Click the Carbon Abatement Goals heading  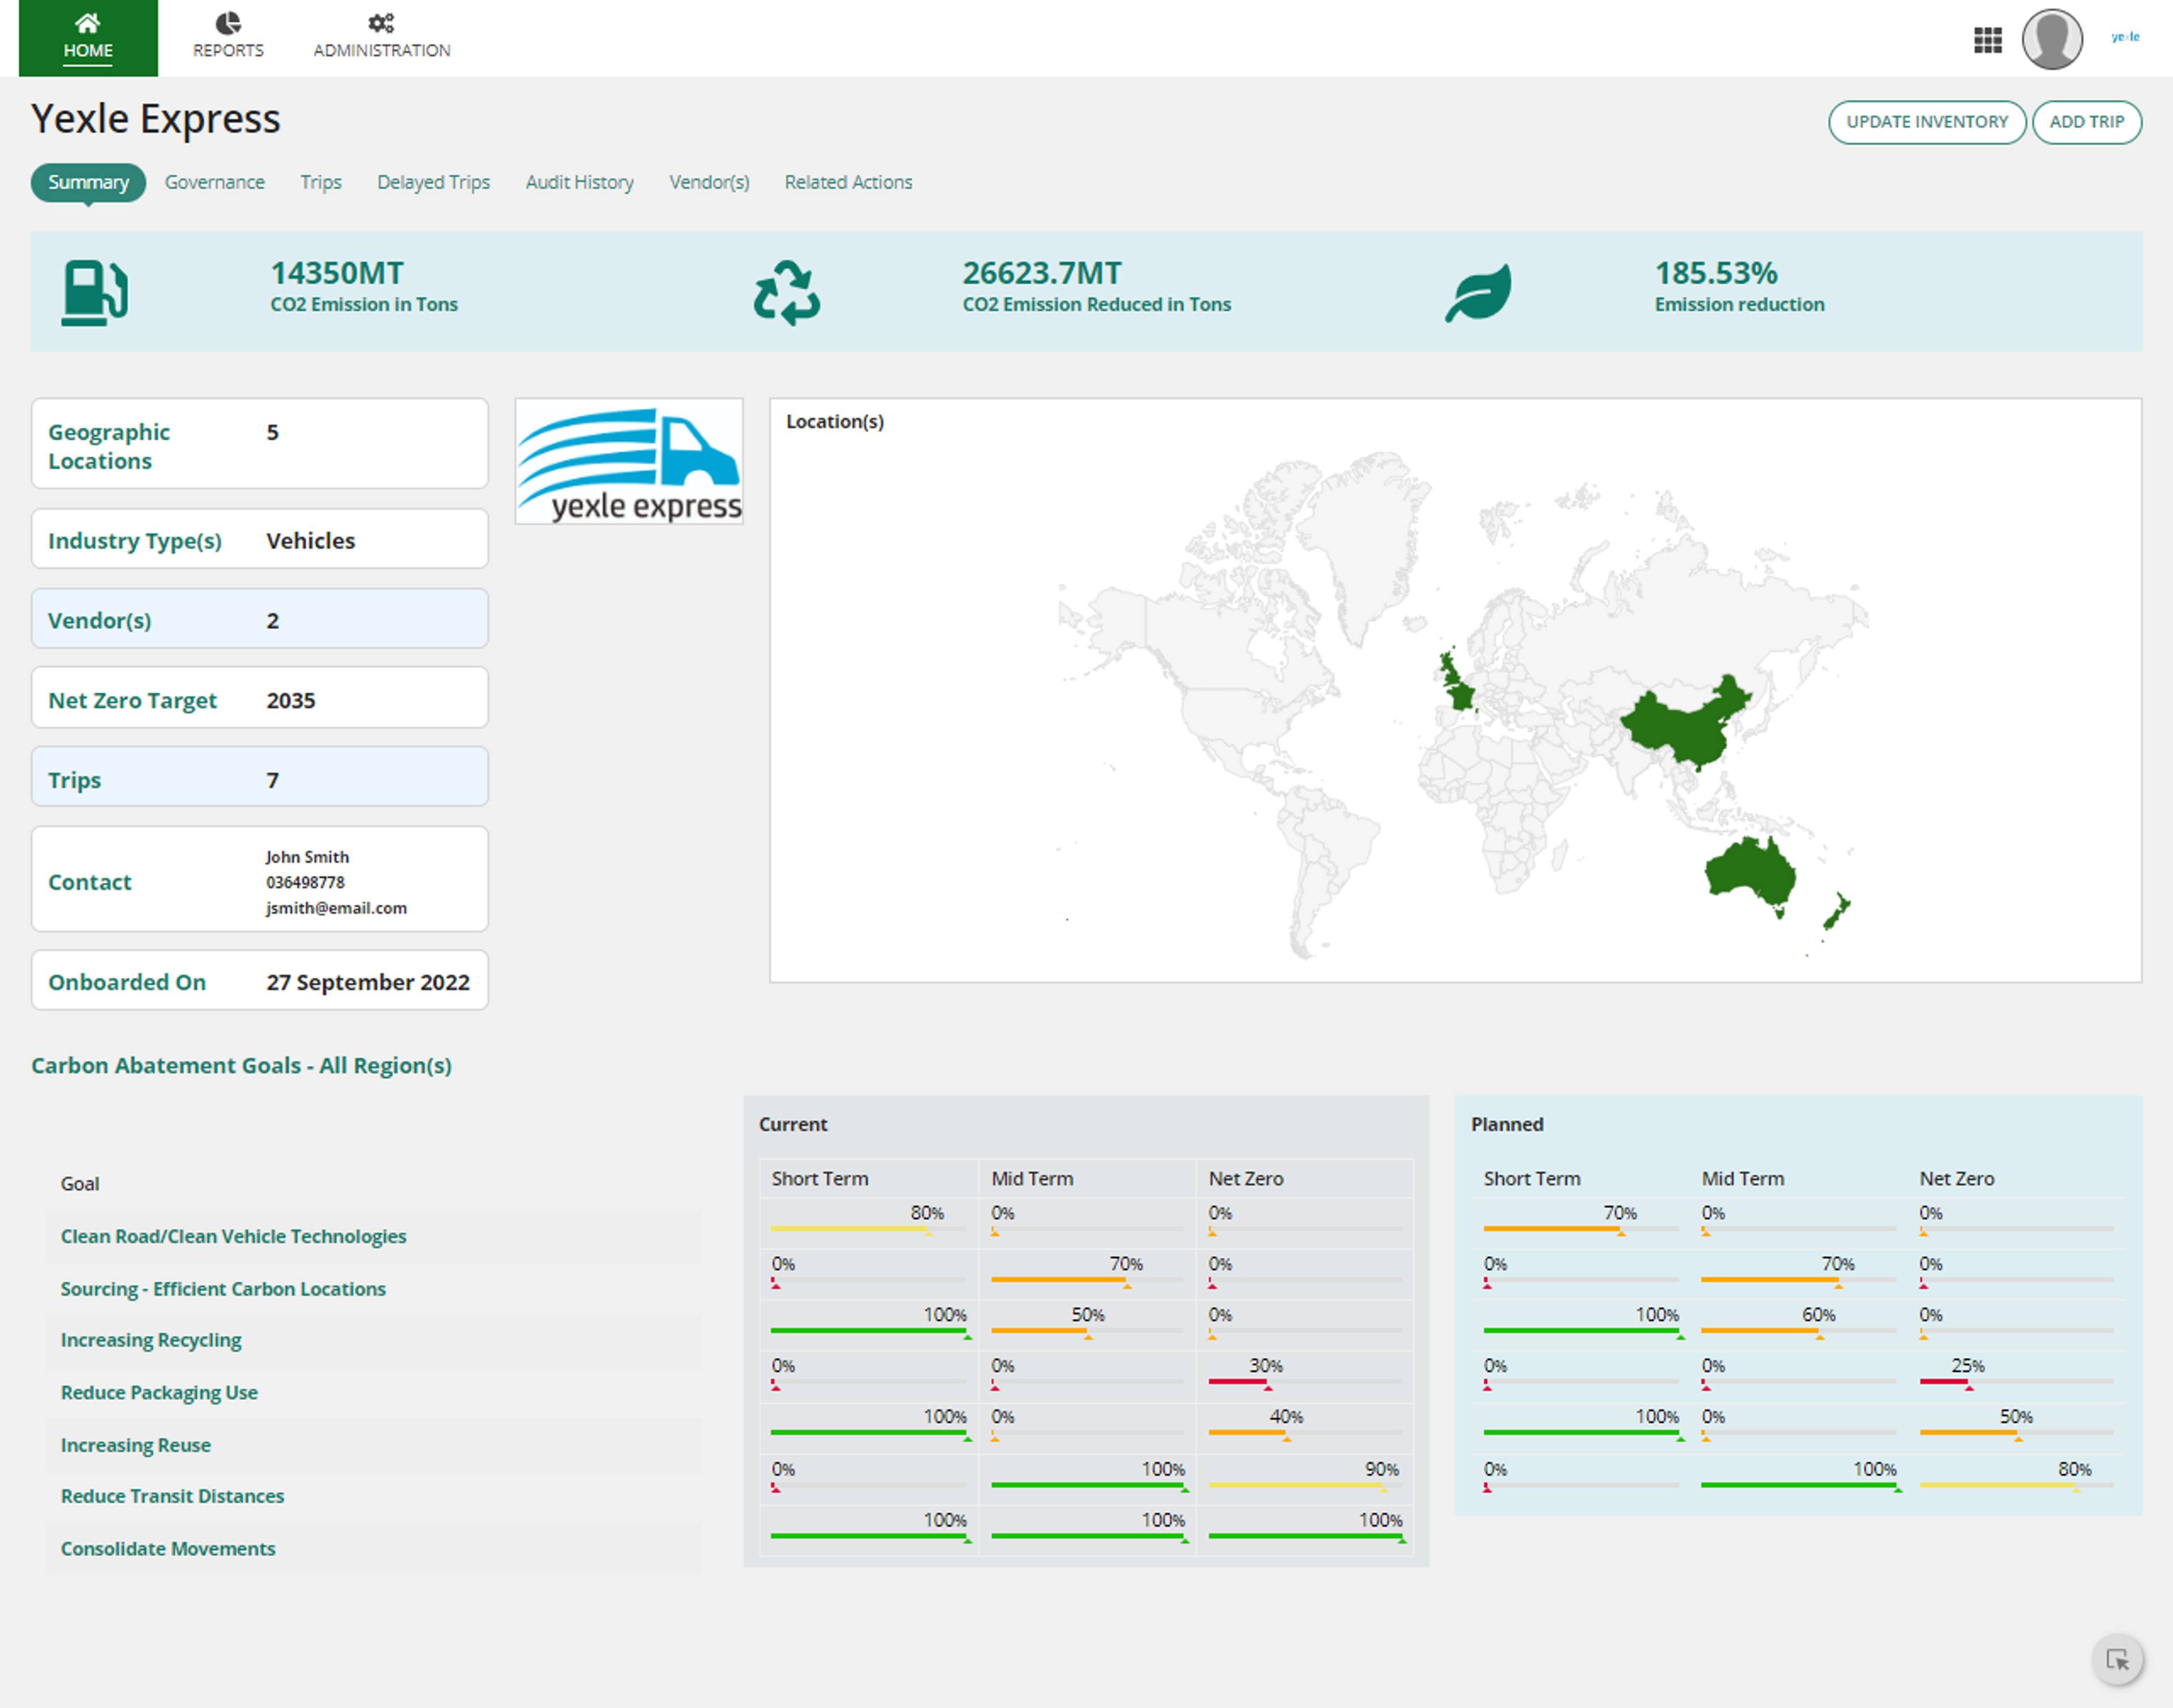pos(241,1066)
